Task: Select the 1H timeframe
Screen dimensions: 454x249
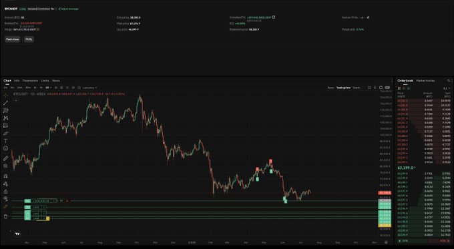Action: pyautogui.click(x=35, y=87)
